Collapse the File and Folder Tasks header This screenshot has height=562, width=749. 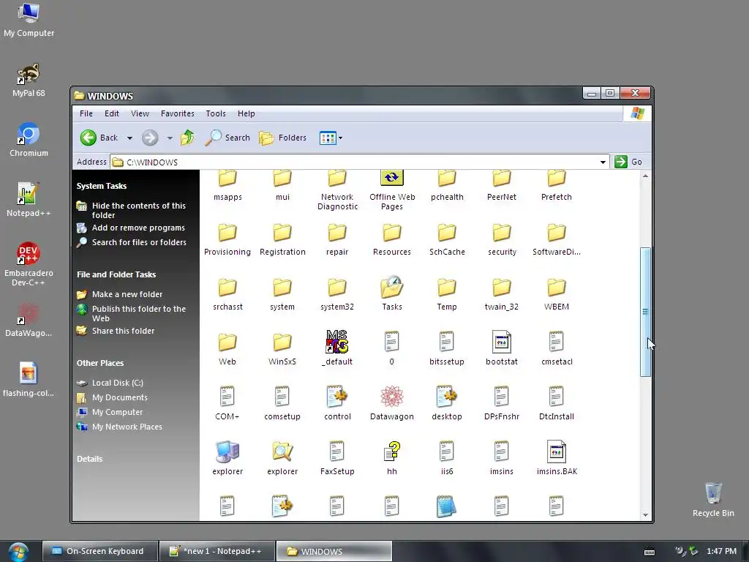(116, 274)
